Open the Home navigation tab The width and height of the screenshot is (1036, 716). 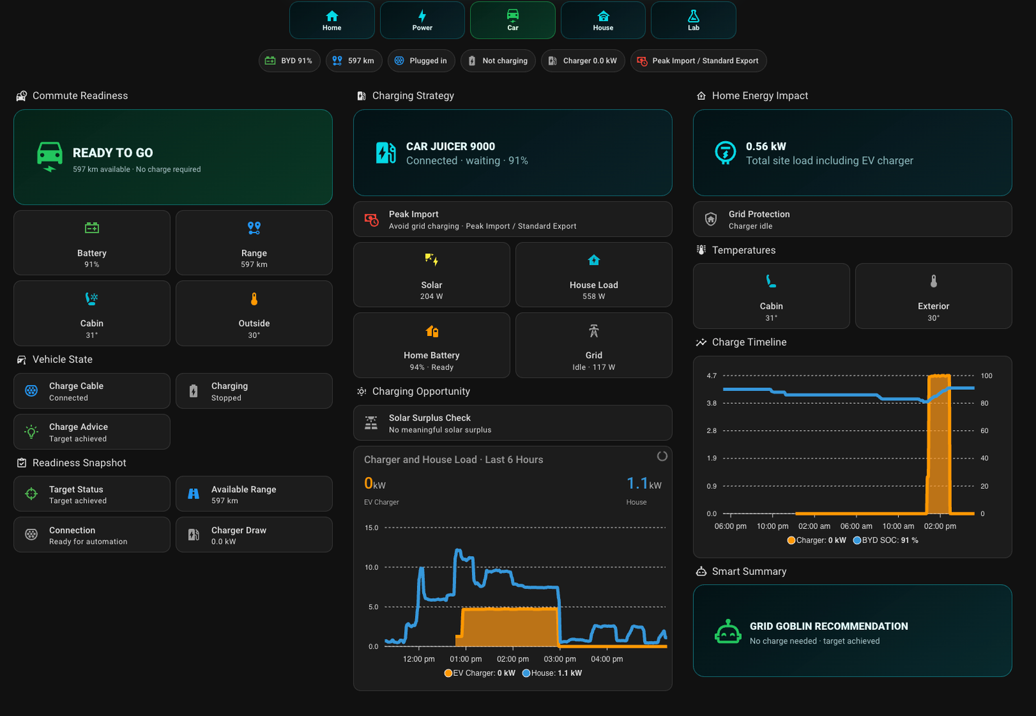332,20
